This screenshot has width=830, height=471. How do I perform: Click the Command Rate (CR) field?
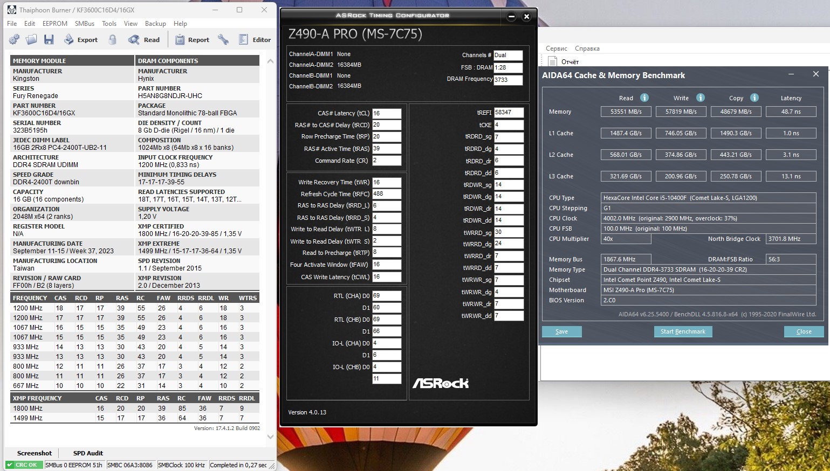pos(387,161)
